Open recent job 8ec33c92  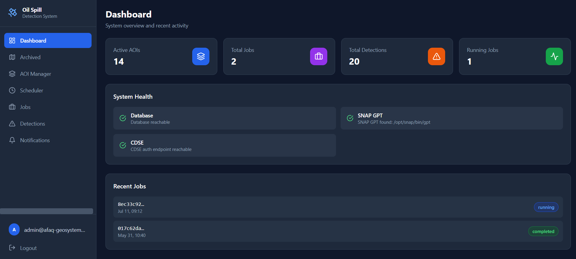(x=338, y=207)
